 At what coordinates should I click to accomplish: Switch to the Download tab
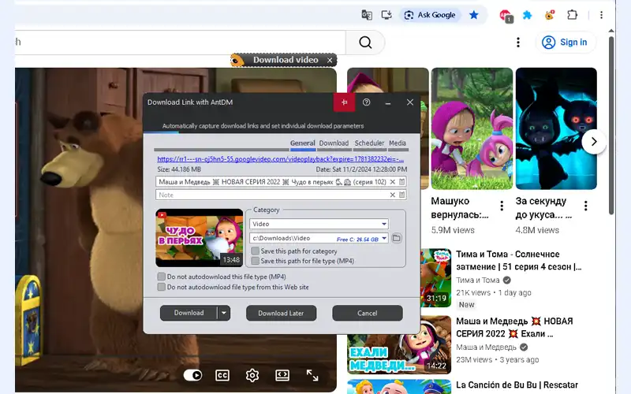(334, 143)
